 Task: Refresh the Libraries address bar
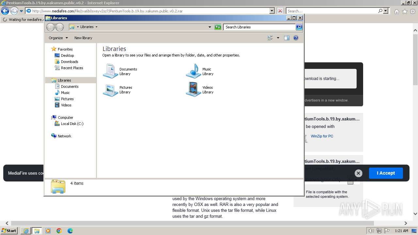(x=218, y=27)
